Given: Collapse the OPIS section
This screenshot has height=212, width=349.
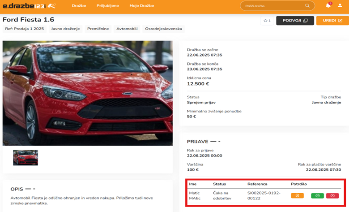Looking at the screenshot, I should [x=30, y=189].
